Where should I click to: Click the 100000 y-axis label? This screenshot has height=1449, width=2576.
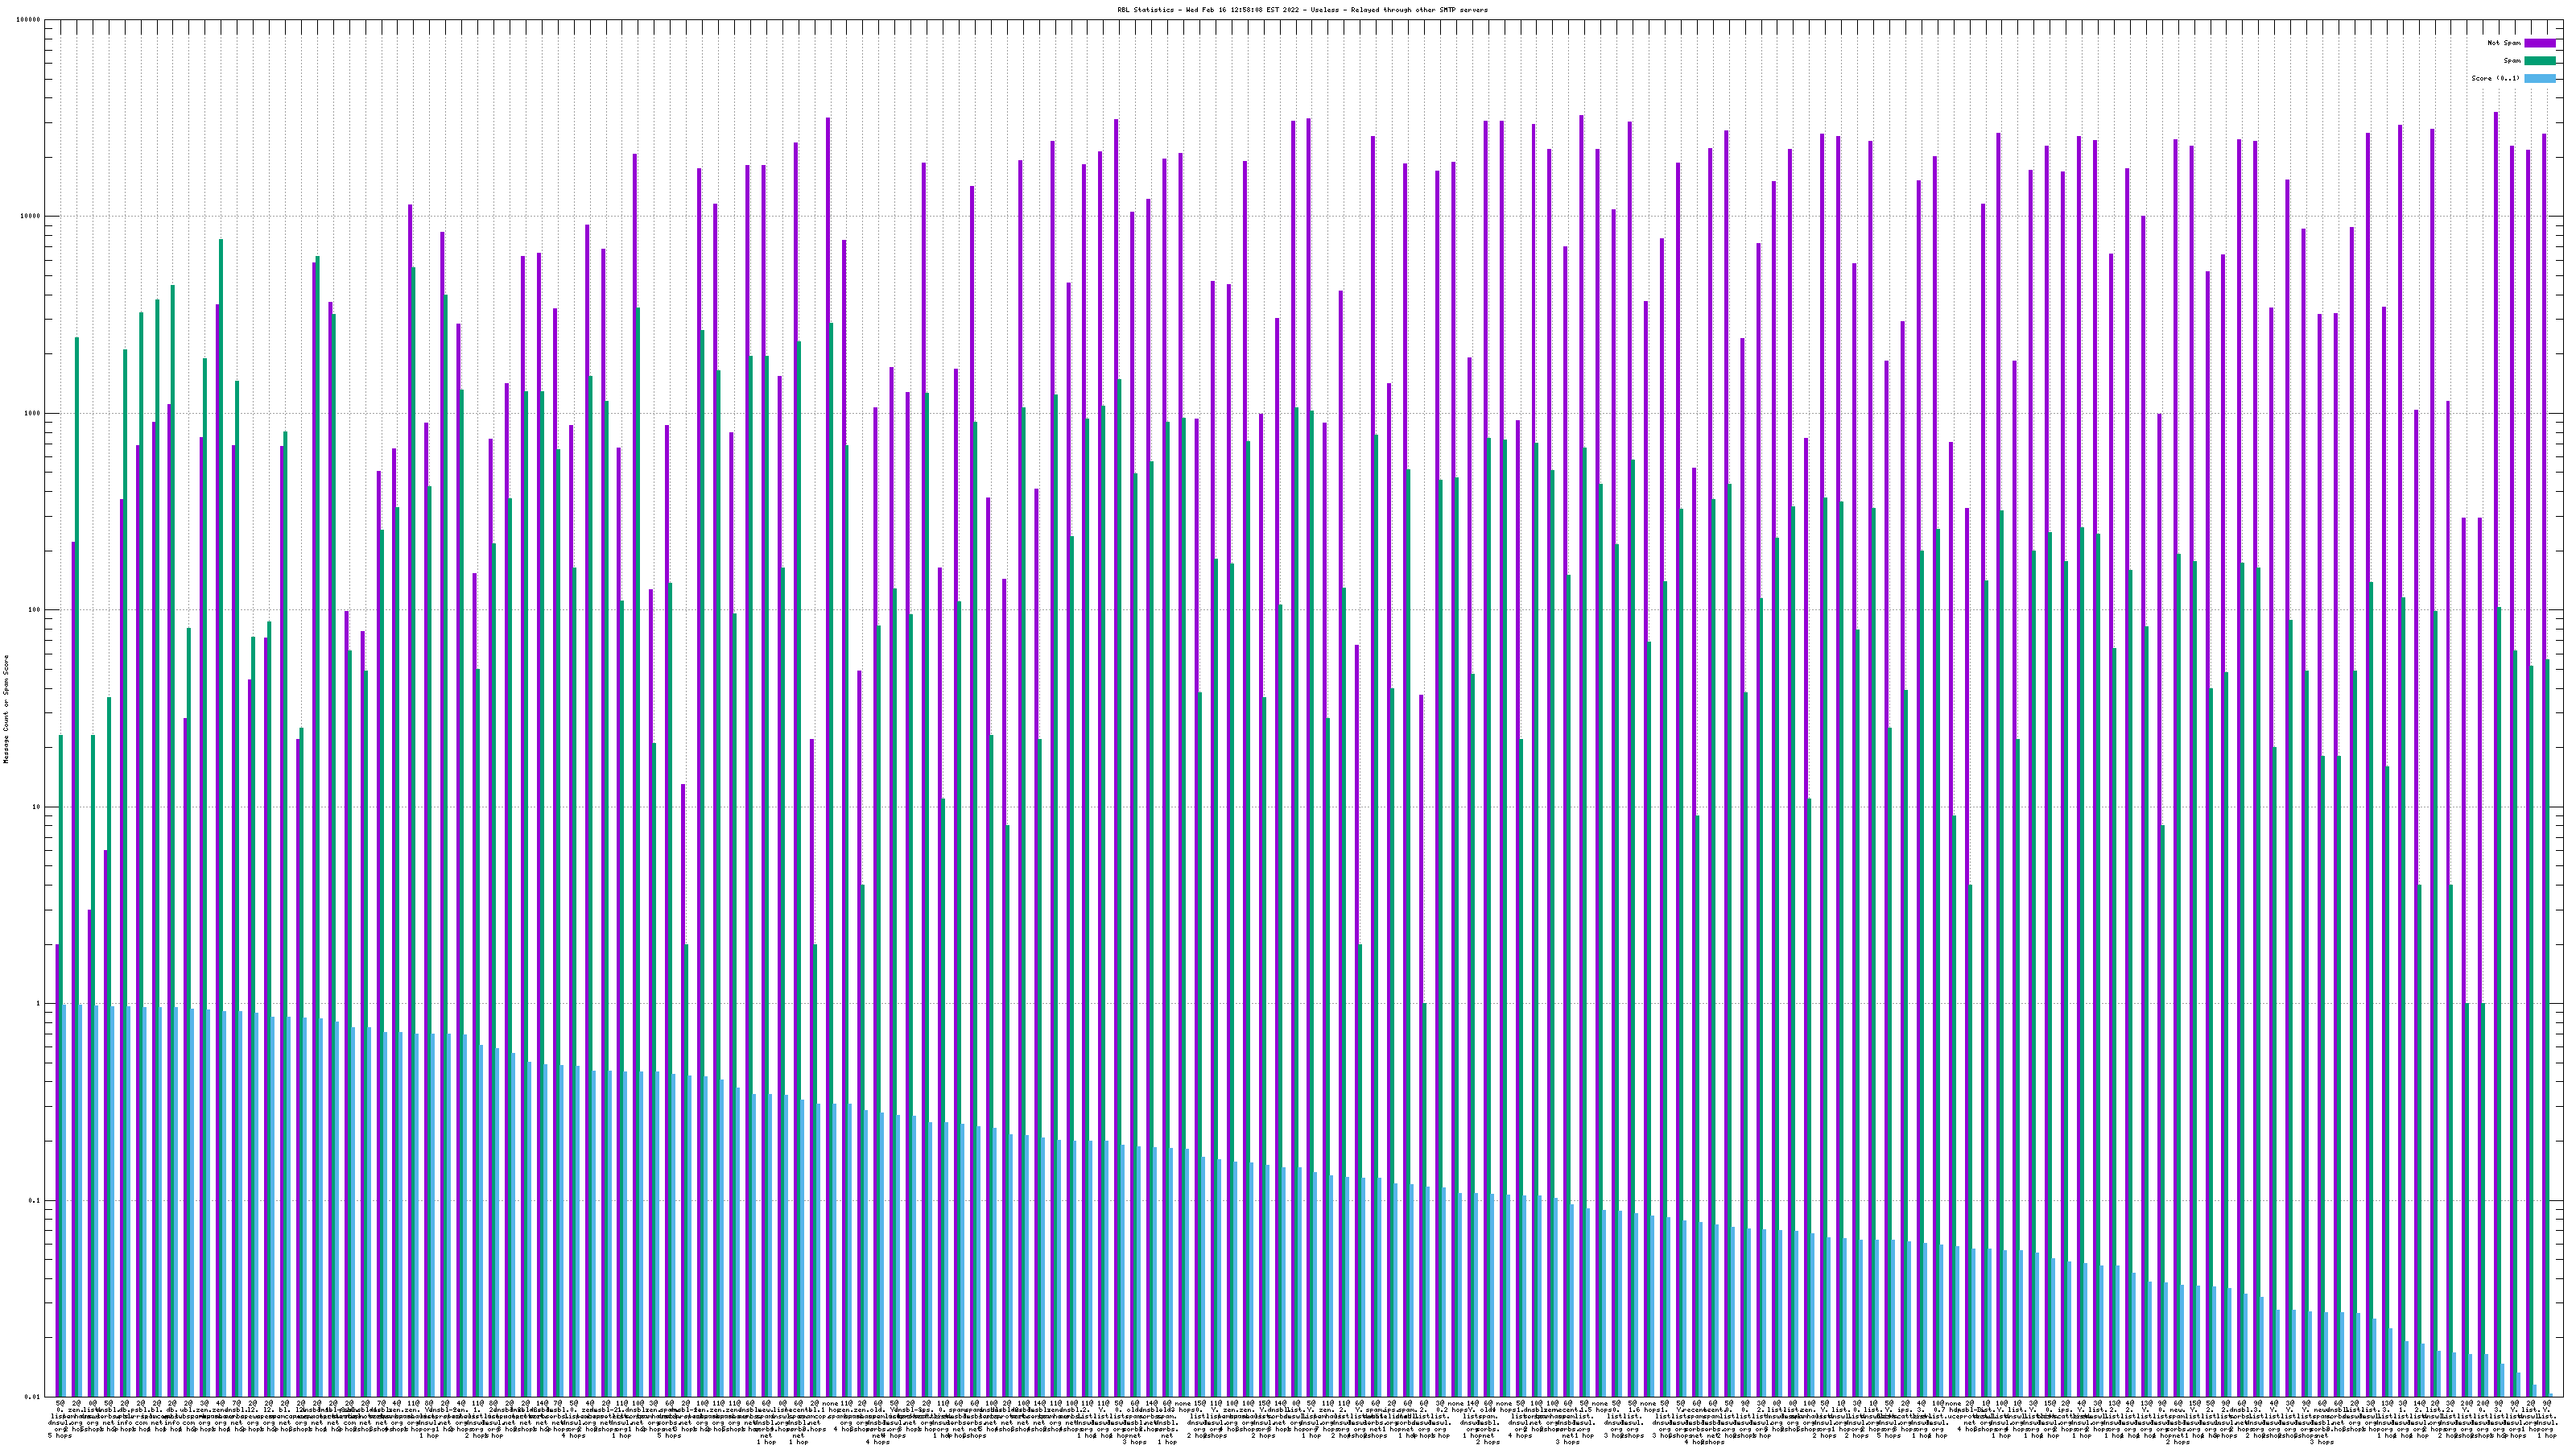30,20
